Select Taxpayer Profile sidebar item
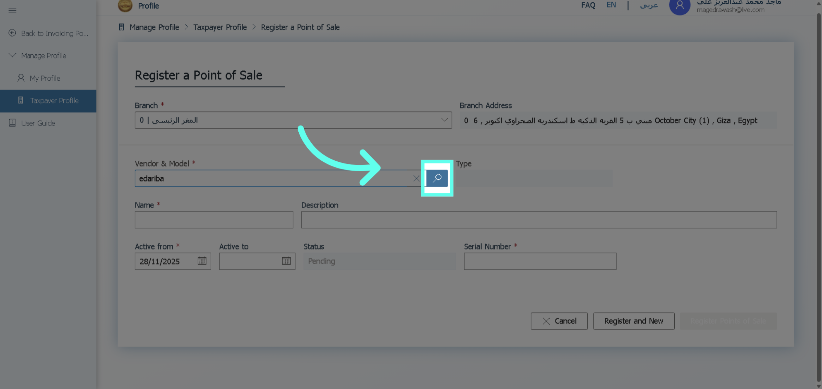Viewport: 822px width, 389px height. tap(54, 101)
